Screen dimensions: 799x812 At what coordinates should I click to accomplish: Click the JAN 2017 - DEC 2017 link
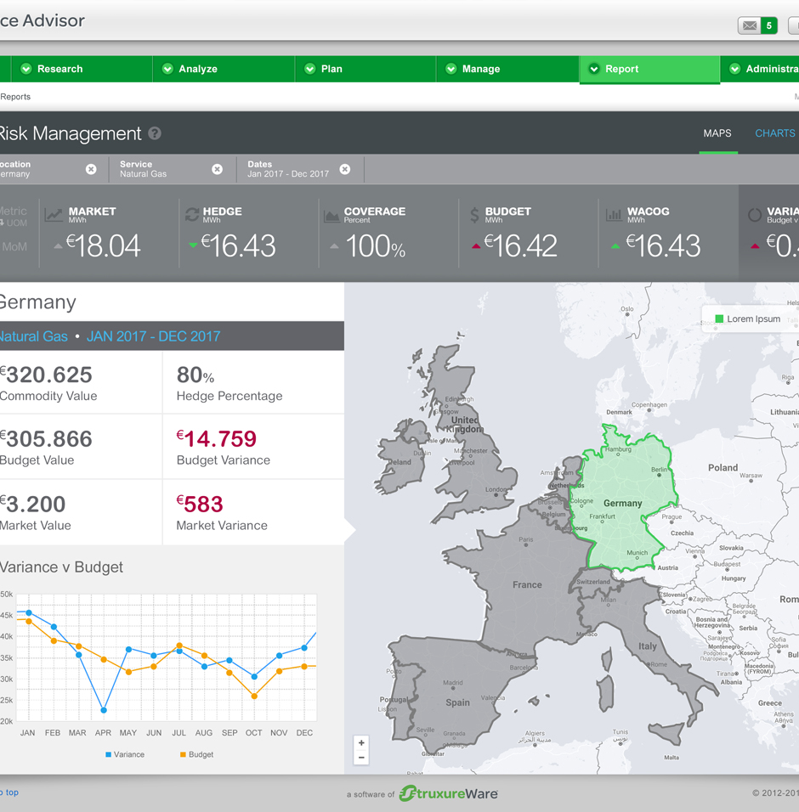click(153, 336)
